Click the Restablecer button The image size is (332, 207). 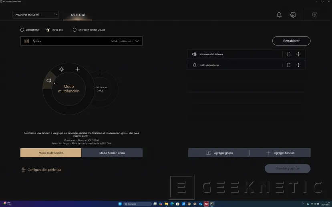point(291,41)
